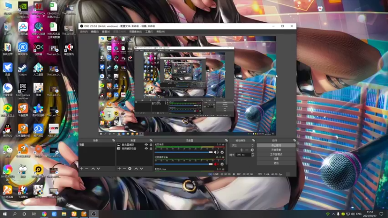Open the MorphVOX Pro desktop shortcut
Screen dimensions: 388x218
pos(38,10)
